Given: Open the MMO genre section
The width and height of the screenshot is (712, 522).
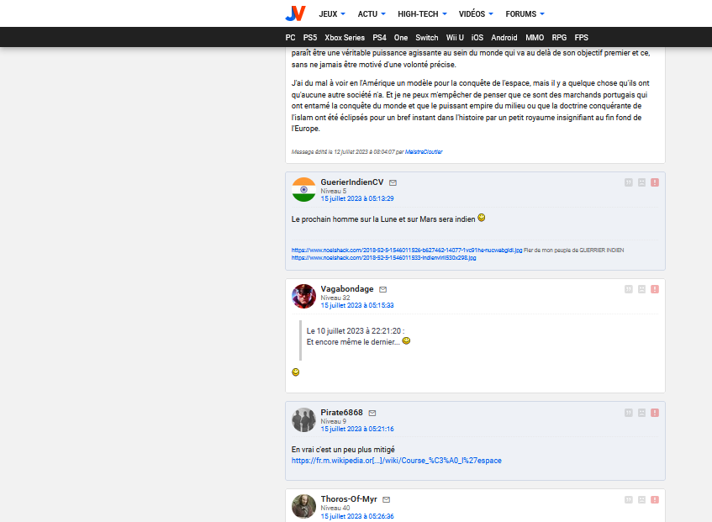Looking at the screenshot, I should (x=535, y=38).
